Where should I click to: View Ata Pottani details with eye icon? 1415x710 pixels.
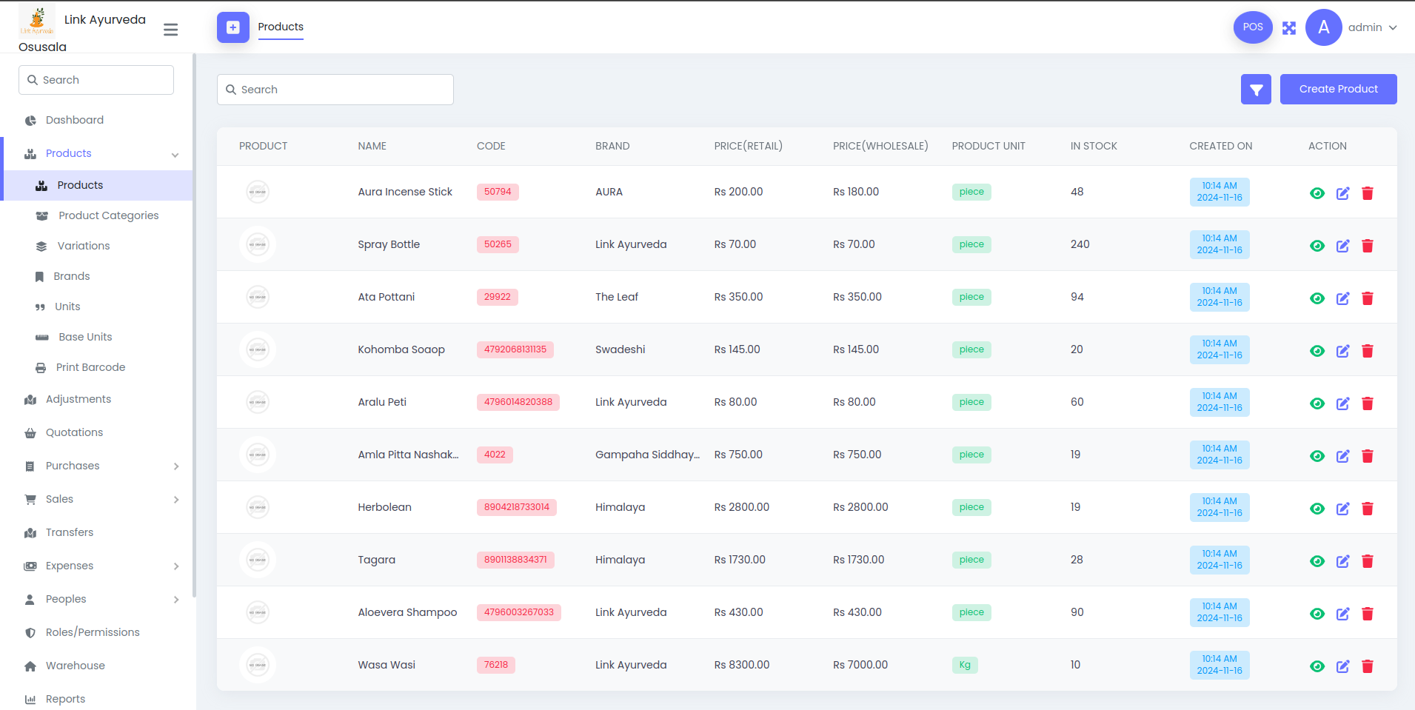click(x=1317, y=298)
